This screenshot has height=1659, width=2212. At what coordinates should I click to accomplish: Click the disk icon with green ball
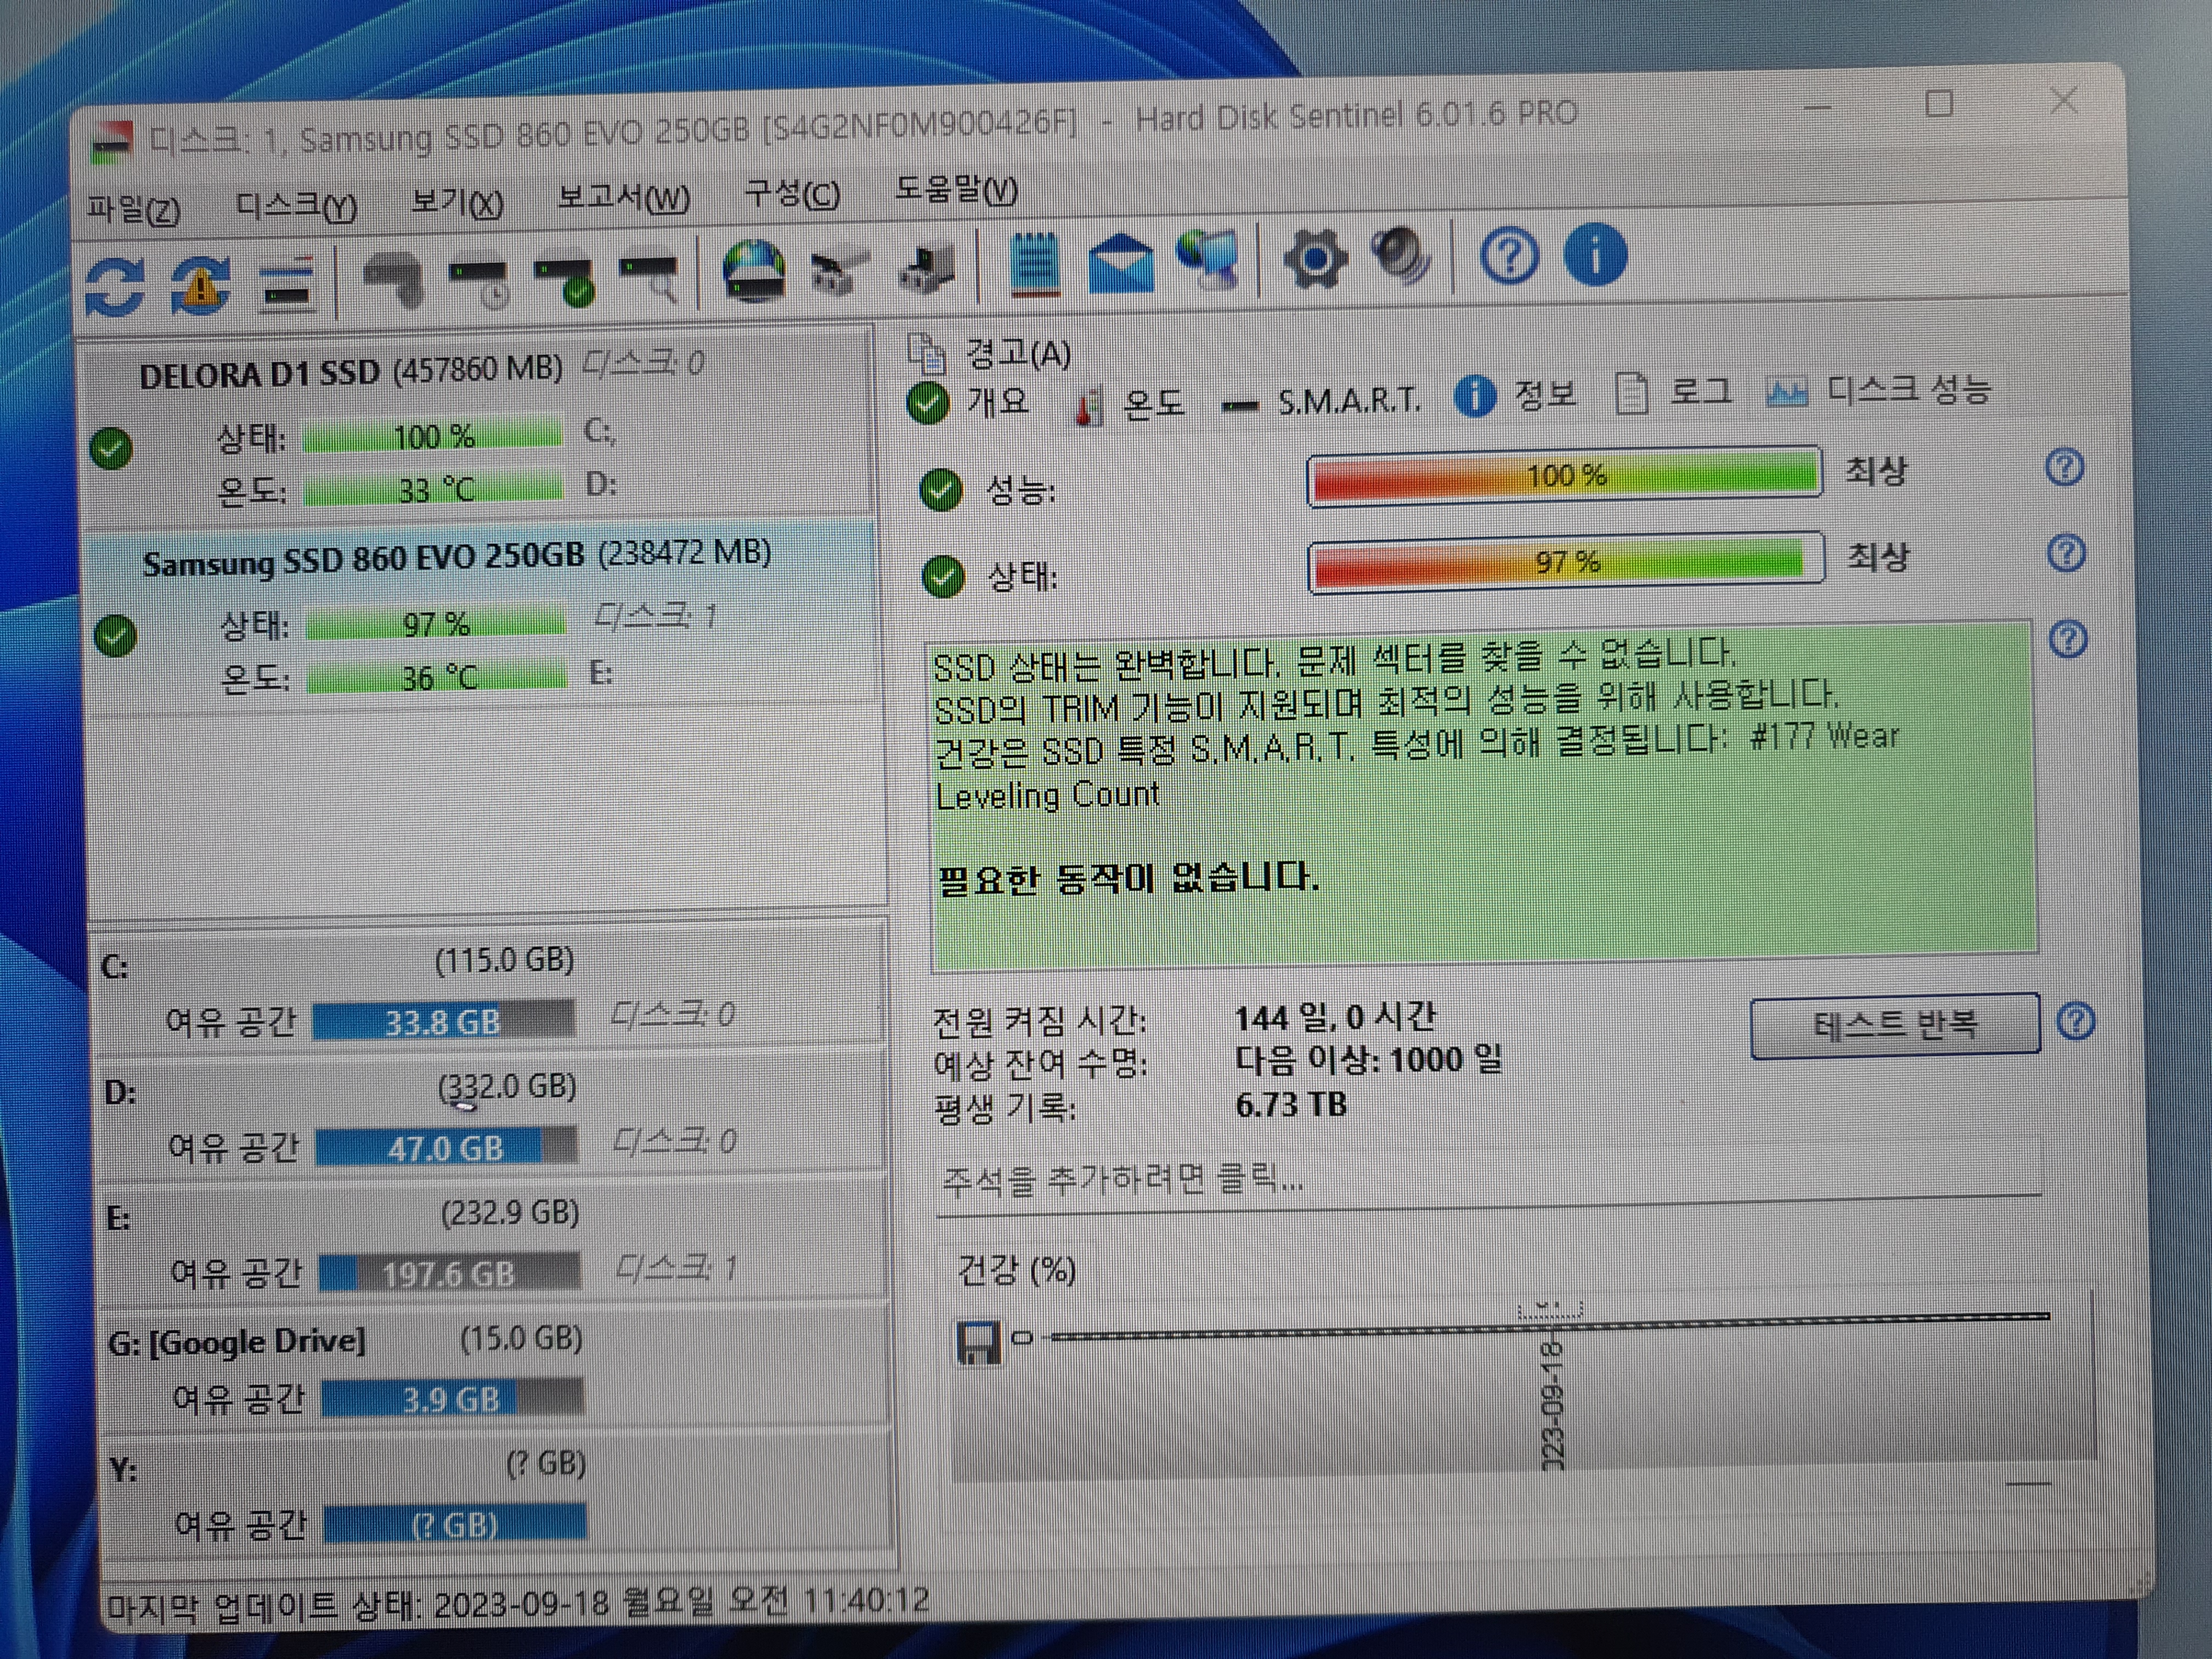(565, 281)
